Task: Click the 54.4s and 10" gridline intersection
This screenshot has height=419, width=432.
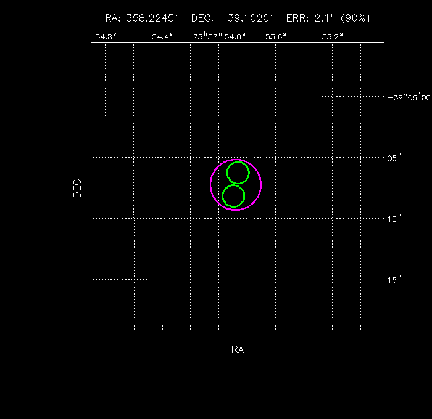Action: [x=162, y=218]
